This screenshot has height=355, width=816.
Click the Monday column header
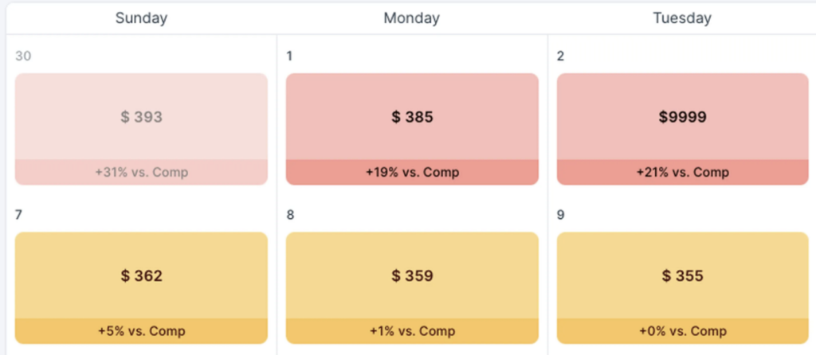pyautogui.click(x=412, y=18)
